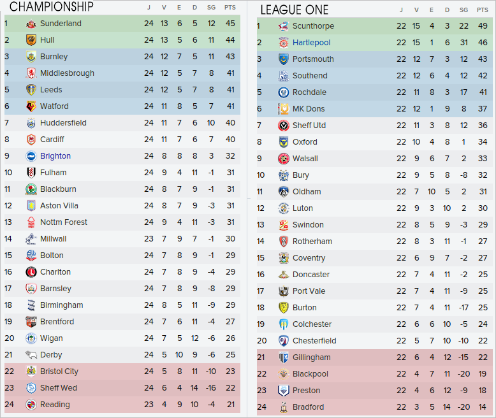This screenshot has width=496, height=418.
Task: Click the Portsmouth crest icon
Action: (x=284, y=59)
